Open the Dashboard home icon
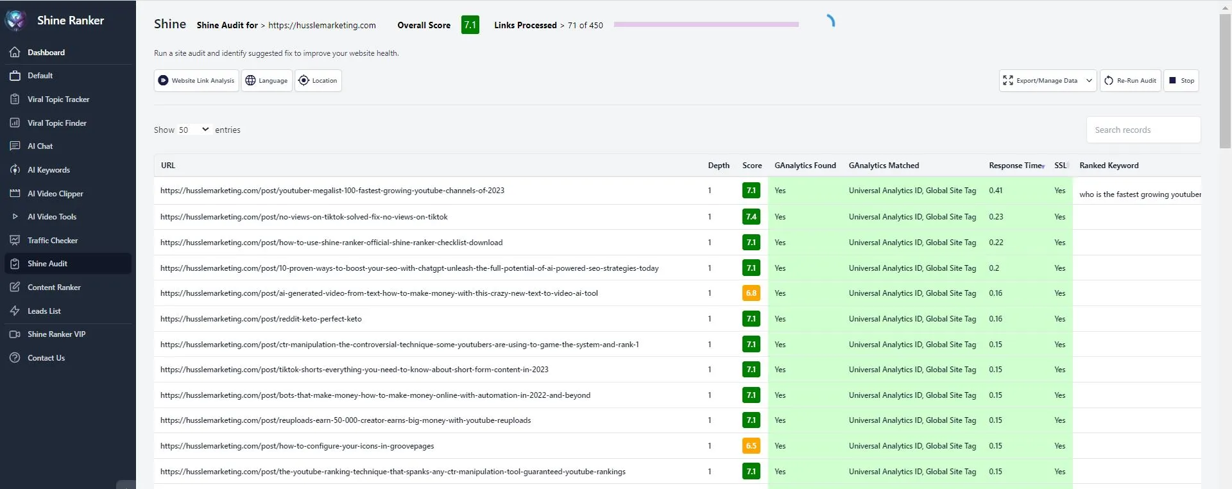The width and height of the screenshot is (1232, 489). 15,52
